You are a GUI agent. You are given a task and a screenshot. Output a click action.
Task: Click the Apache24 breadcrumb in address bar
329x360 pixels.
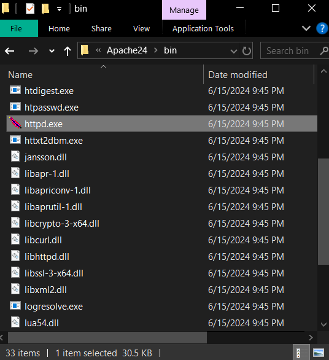click(x=127, y=50)
